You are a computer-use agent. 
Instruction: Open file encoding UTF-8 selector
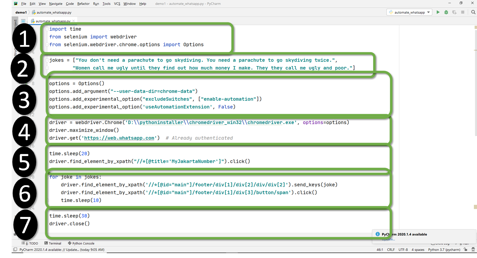[403, 250]
